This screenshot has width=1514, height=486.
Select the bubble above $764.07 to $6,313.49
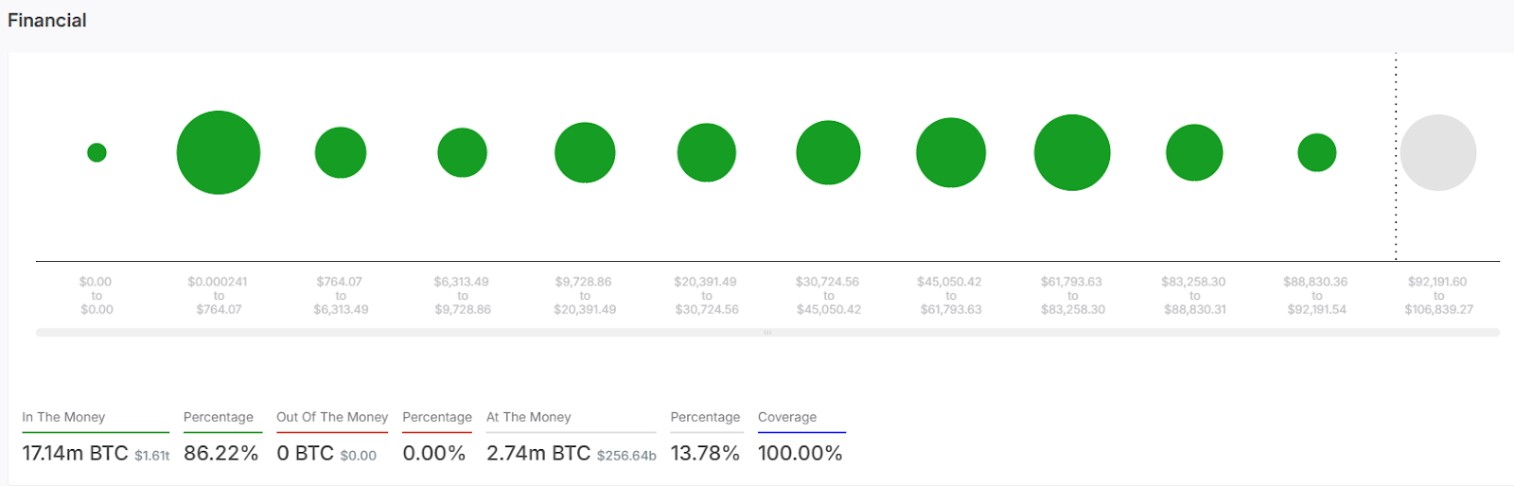[x=341, y=152]
